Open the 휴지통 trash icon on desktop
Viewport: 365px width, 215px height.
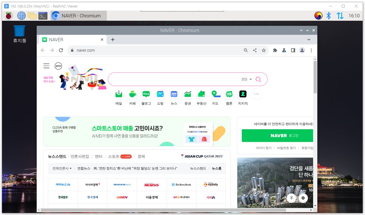point(20,34)
